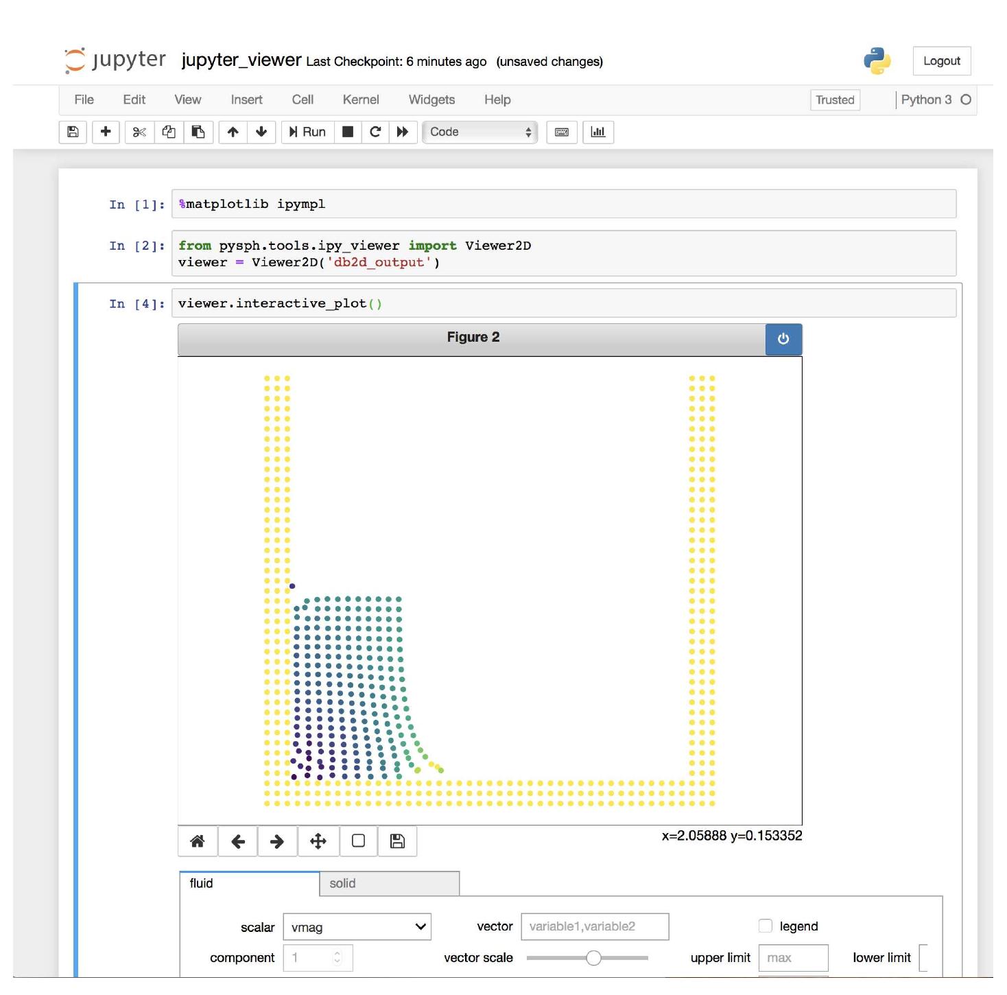Screen dimensions: 1007x995
Task: Activate zoom to rectangle tool
Action: [x=358, y=841]
